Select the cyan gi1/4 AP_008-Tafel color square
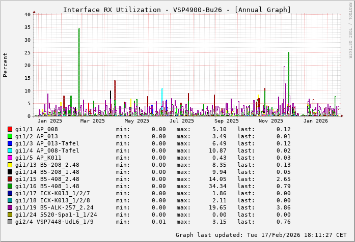Image resolution: width=355 pixels, height=242 pixels. (x=10, y=150)
